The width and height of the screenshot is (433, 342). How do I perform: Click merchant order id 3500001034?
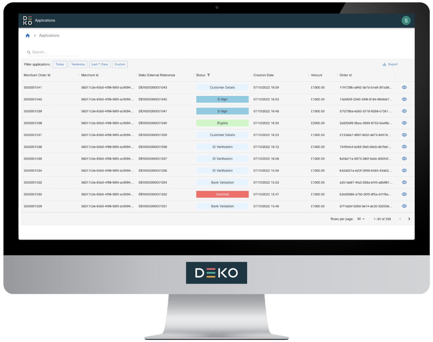coord(33,171)
